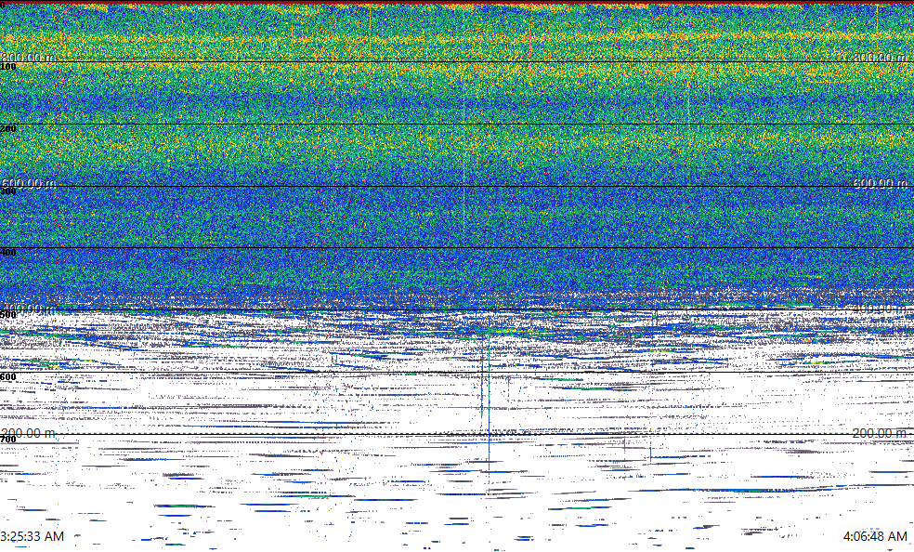Image resolution: width=914 pixels, height=552 pixels.
Task: Click the 100 range tick label
Action: (8, 67)
